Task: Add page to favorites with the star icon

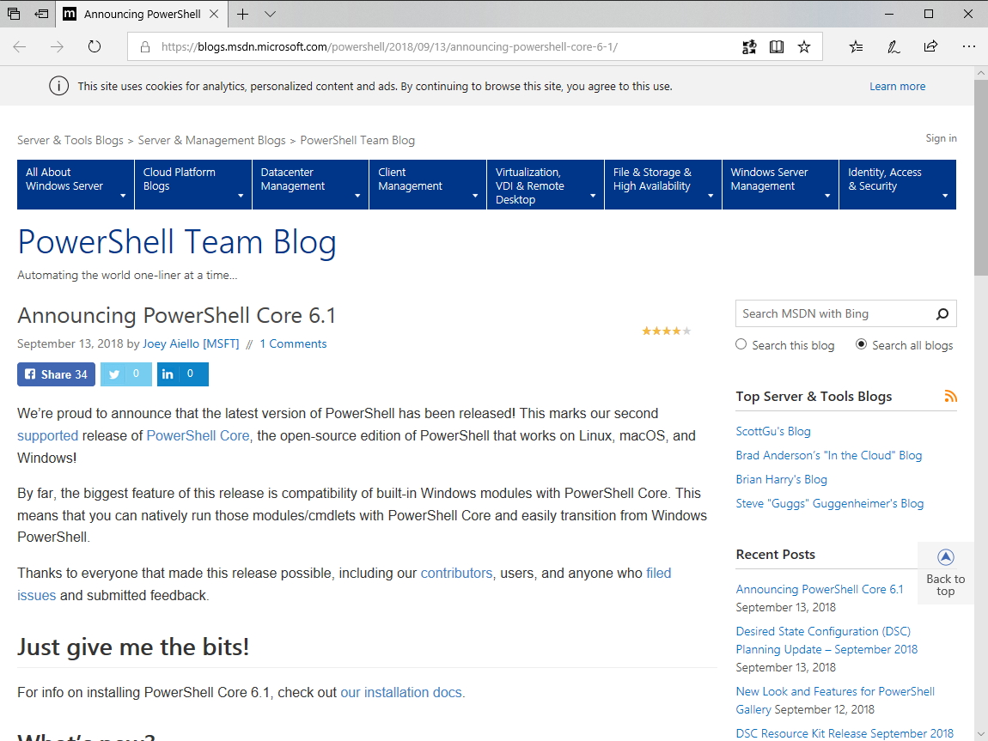Action: 803,46
